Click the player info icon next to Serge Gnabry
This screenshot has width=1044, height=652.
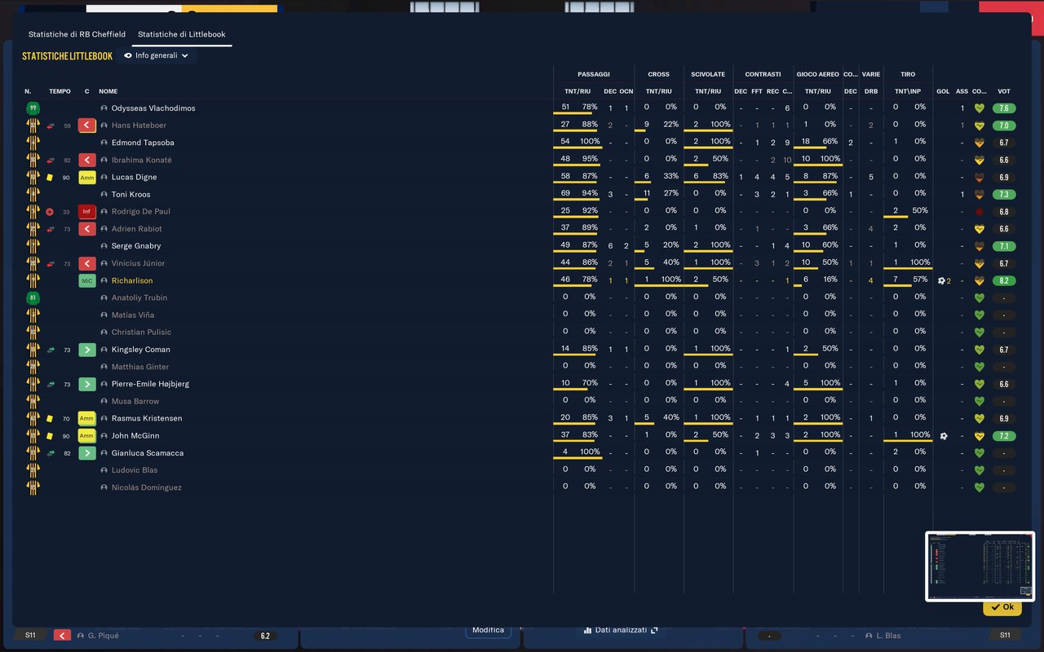[x=104, y=246]
